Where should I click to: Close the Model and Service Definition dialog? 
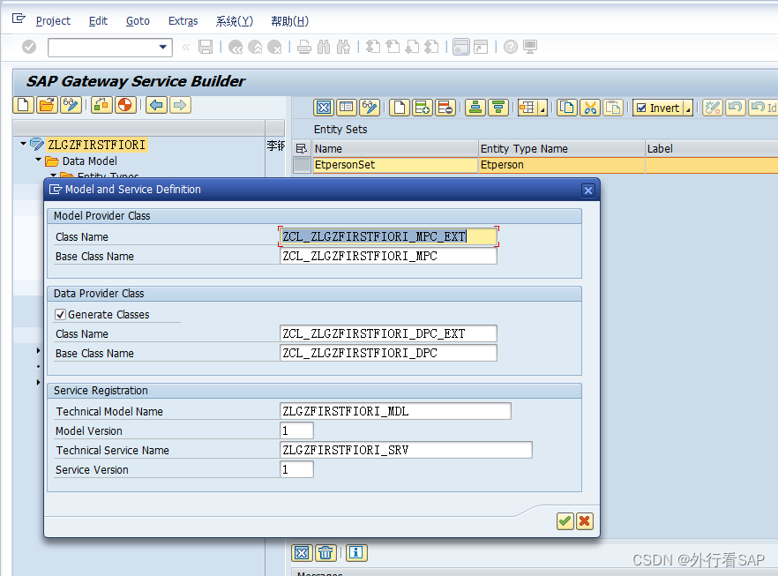(588, 191)
